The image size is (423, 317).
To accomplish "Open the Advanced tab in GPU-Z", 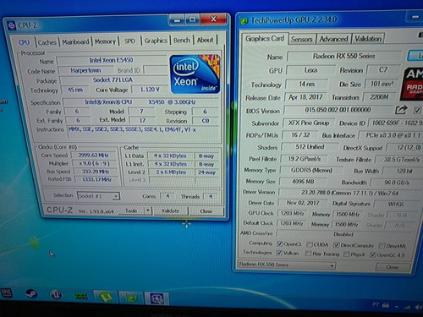I will pyautogui.click(x=333, y=39).
